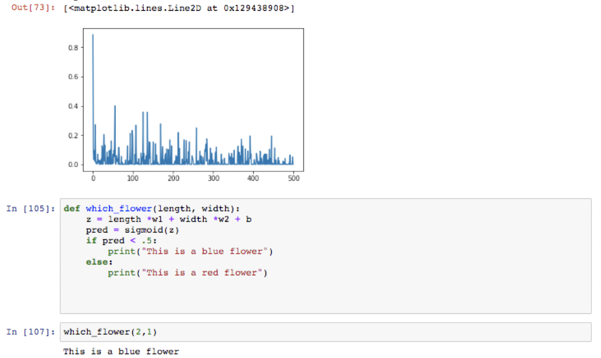The image size is (601, 358).
Task: Click the y-axis tick label 0.4
Action: 73,106
